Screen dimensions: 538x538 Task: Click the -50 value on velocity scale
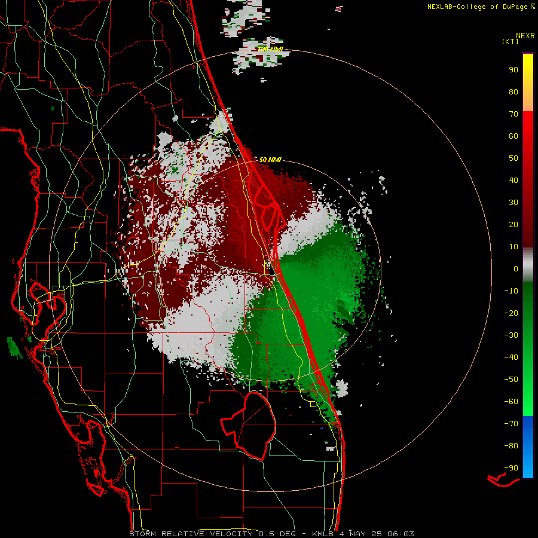(511, 380)
